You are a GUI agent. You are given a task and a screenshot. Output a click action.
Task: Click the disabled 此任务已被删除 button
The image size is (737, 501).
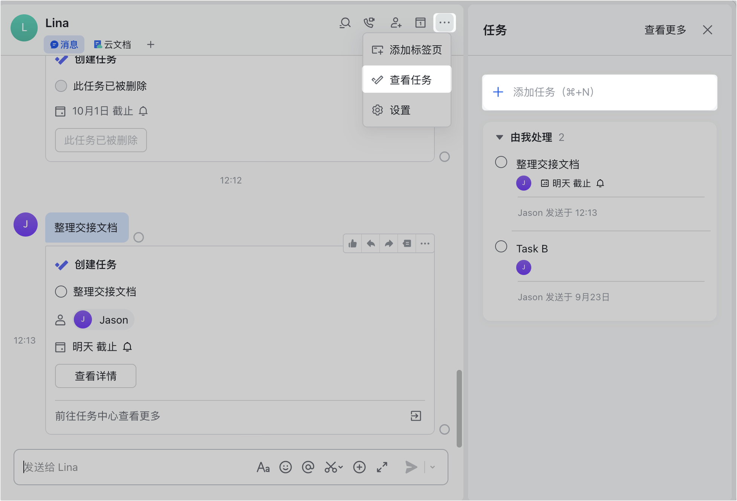[x=101, y=140]
